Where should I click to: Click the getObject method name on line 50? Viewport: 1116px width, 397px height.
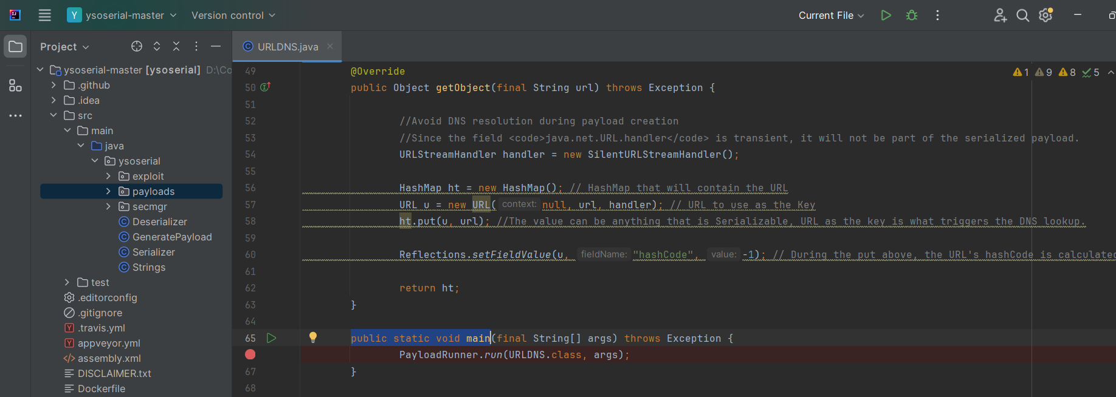[x=463, y=87]
